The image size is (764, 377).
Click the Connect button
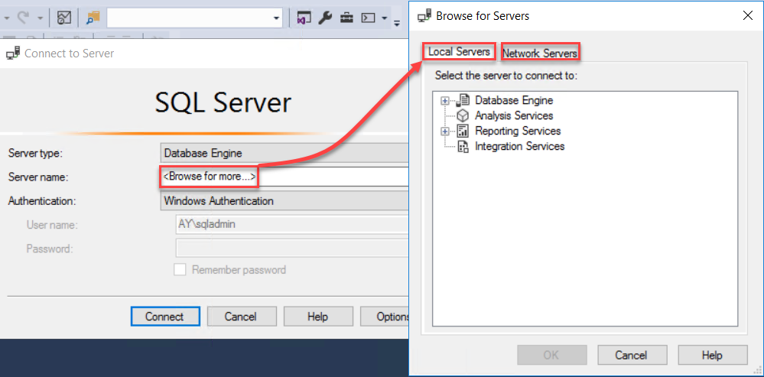[165, 317]
